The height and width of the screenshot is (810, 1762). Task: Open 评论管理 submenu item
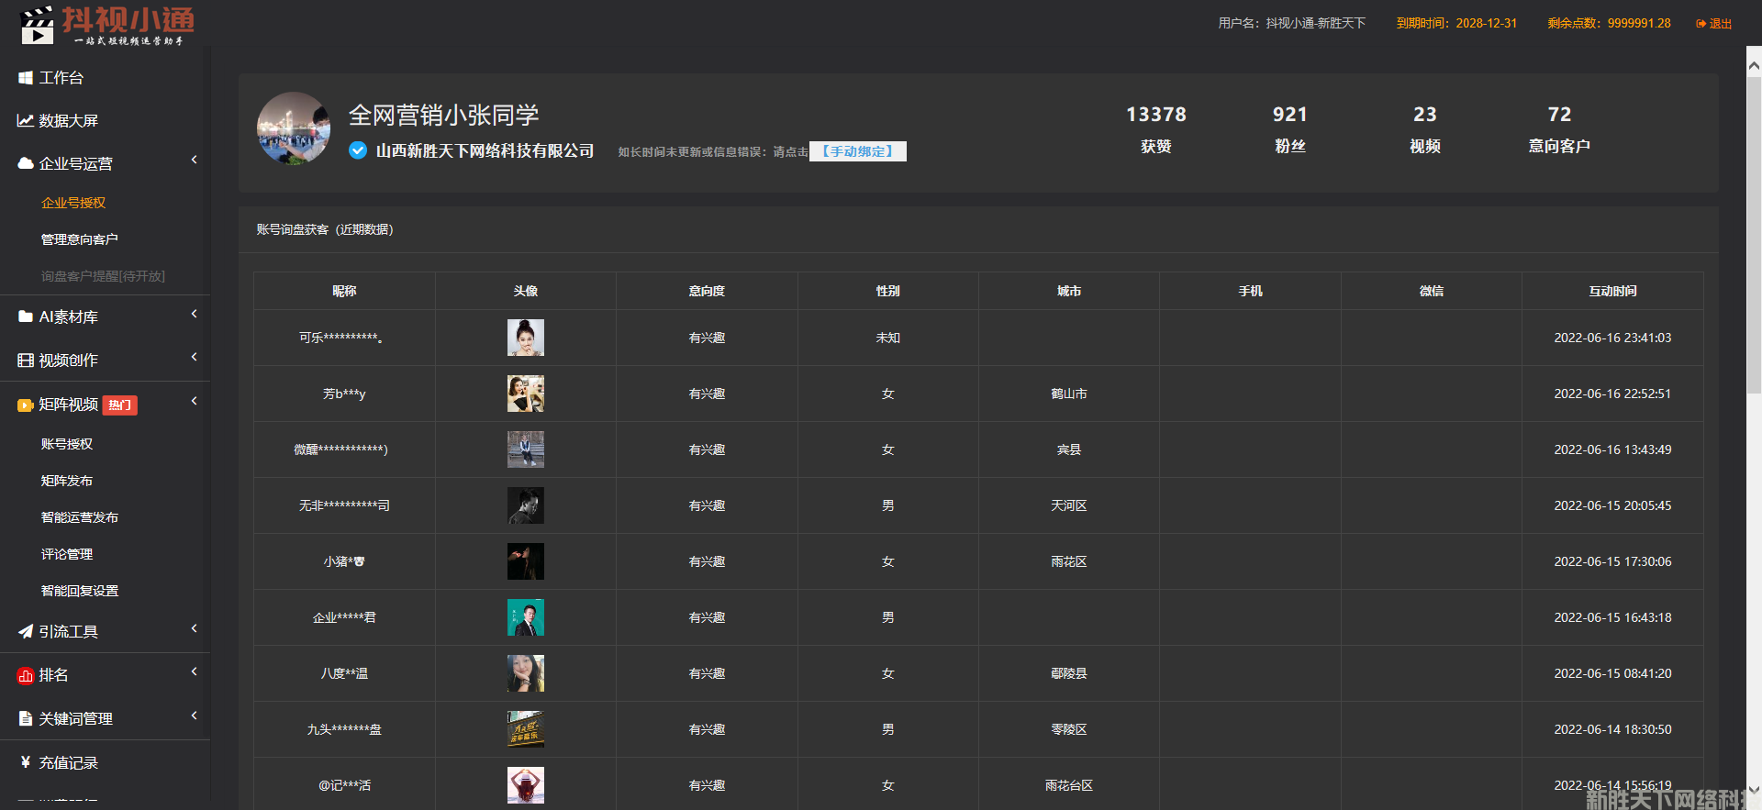tap(67, 554)
